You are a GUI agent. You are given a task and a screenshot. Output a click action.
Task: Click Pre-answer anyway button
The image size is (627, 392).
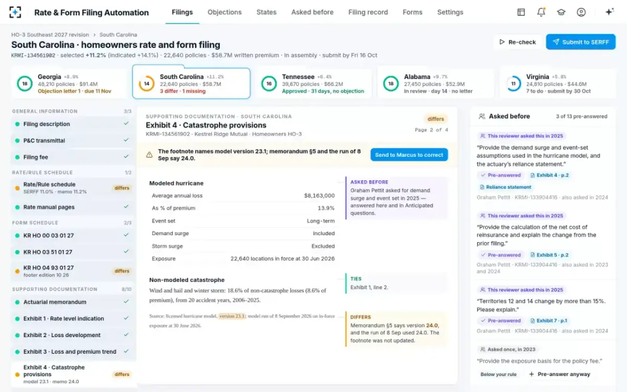pyautogui.click(x=559, y=374)
